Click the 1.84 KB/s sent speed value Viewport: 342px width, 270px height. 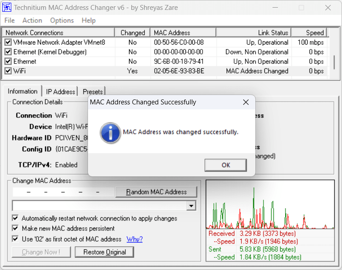270,257
